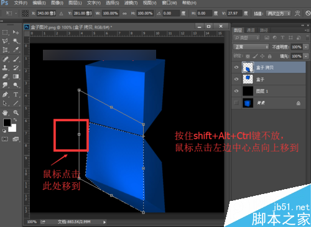Select the Horizontal Type tool
The width and height of the screenshot is (311, 227).
[x=16, y=95]
